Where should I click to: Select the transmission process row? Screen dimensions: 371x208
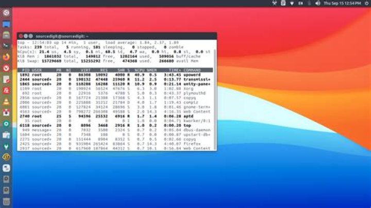[x=115, y=79]
